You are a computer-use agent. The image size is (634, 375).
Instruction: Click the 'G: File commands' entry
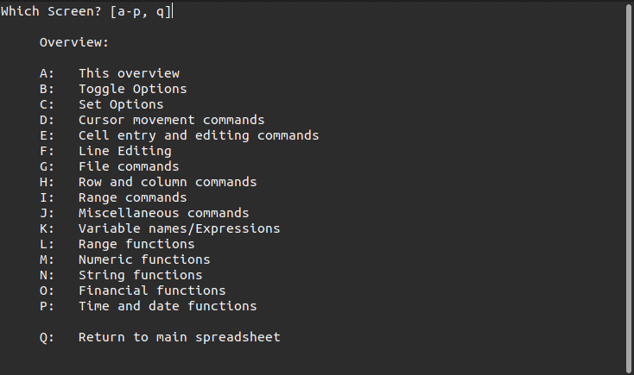(109, 166)
